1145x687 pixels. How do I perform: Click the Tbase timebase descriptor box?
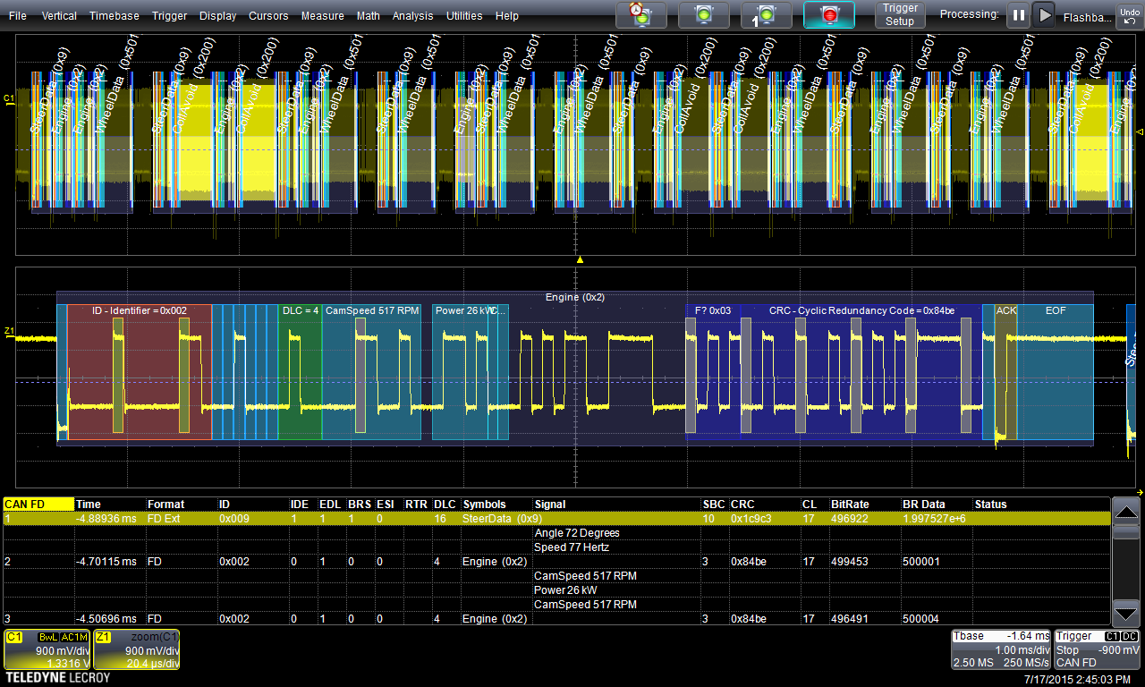(1001, 649)
